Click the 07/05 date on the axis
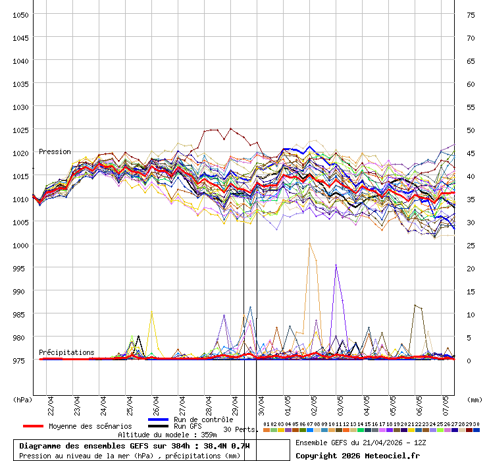This screenshot has height=461, width=487. [446, 402]
